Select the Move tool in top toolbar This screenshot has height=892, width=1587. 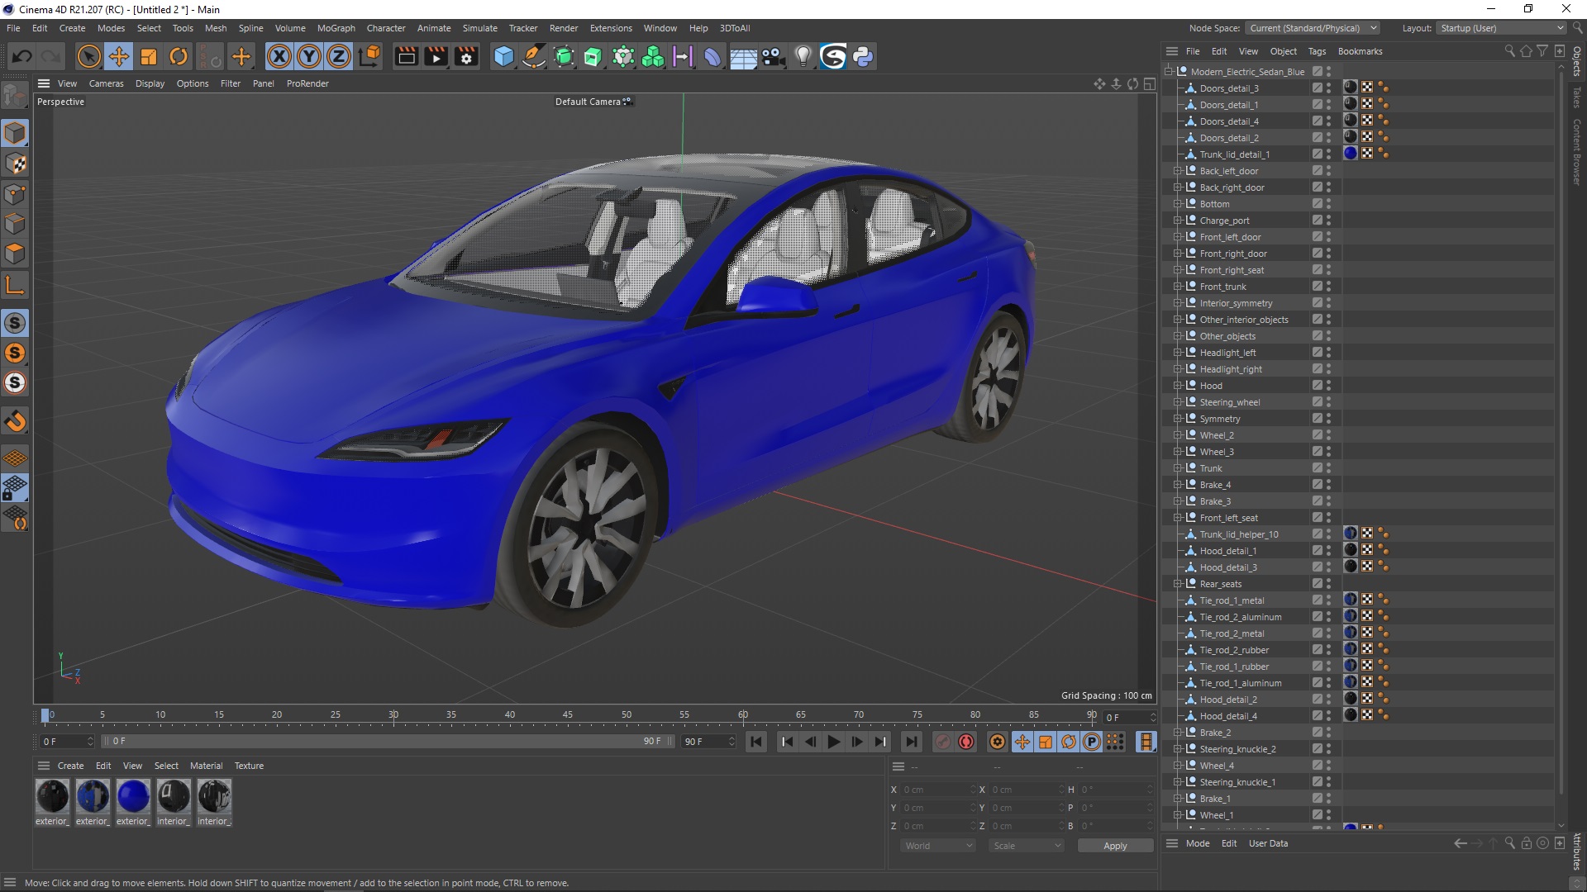coord(119,56)
